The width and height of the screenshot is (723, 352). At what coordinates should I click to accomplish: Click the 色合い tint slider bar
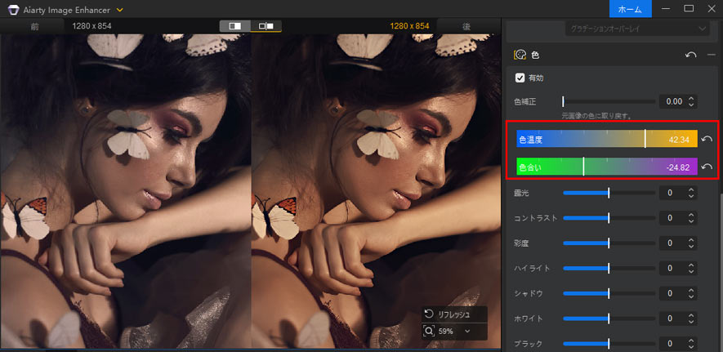click(607, 167)
